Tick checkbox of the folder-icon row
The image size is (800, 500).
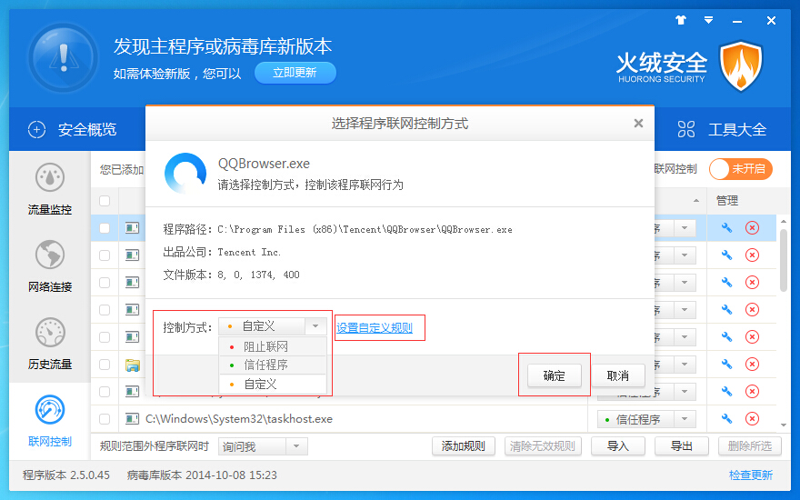[x=105, y=365]
